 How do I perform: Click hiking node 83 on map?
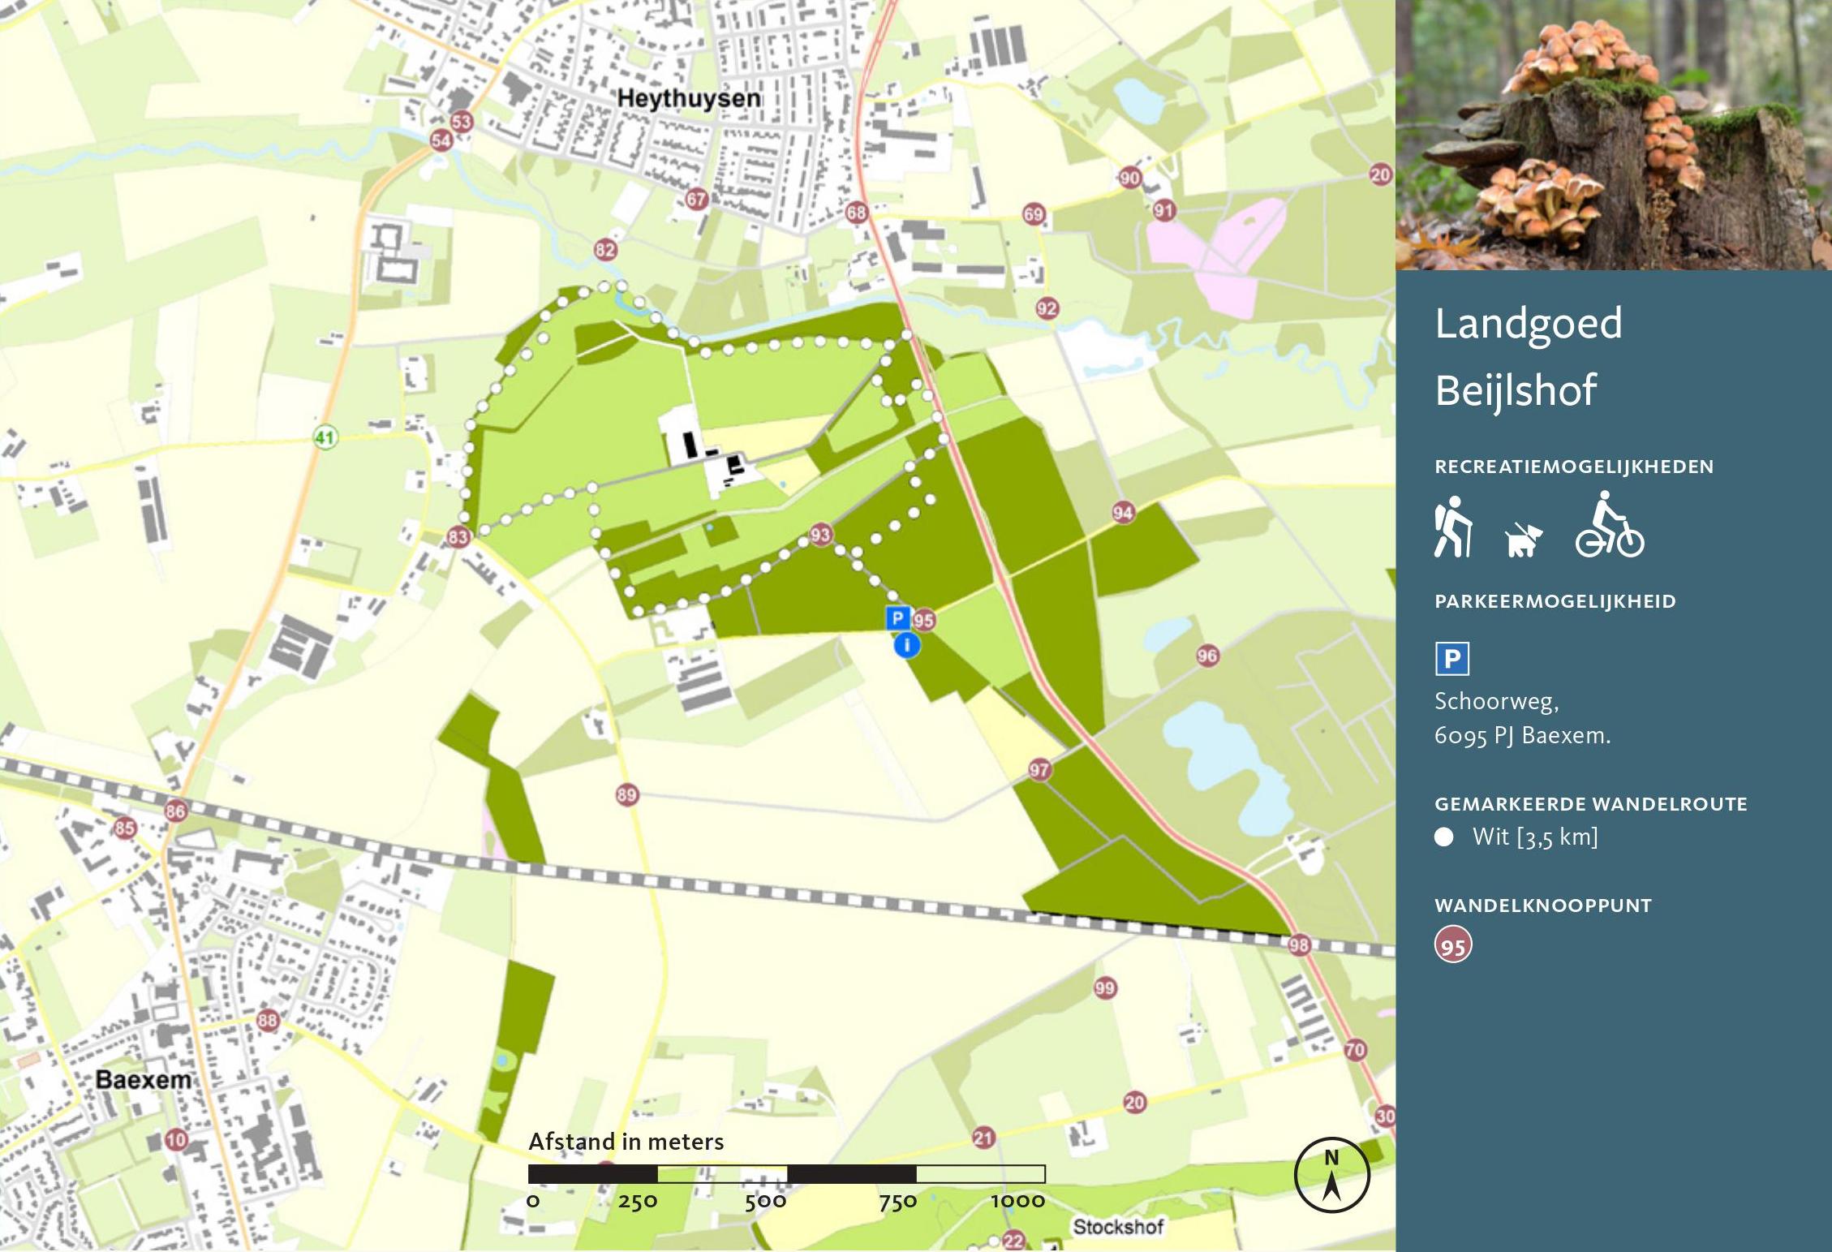pos(458,536)
